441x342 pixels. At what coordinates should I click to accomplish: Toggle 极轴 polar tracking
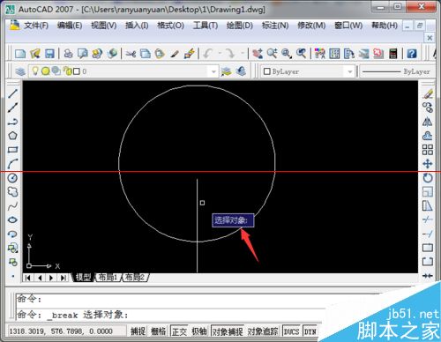tap(199, 331)
